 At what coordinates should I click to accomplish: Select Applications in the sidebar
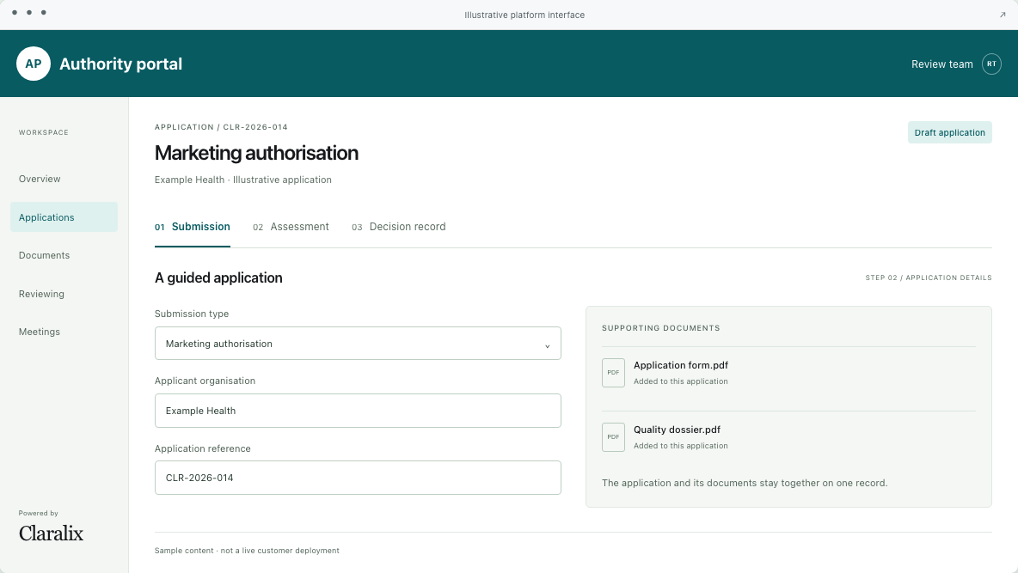click(x=64, y=216)
